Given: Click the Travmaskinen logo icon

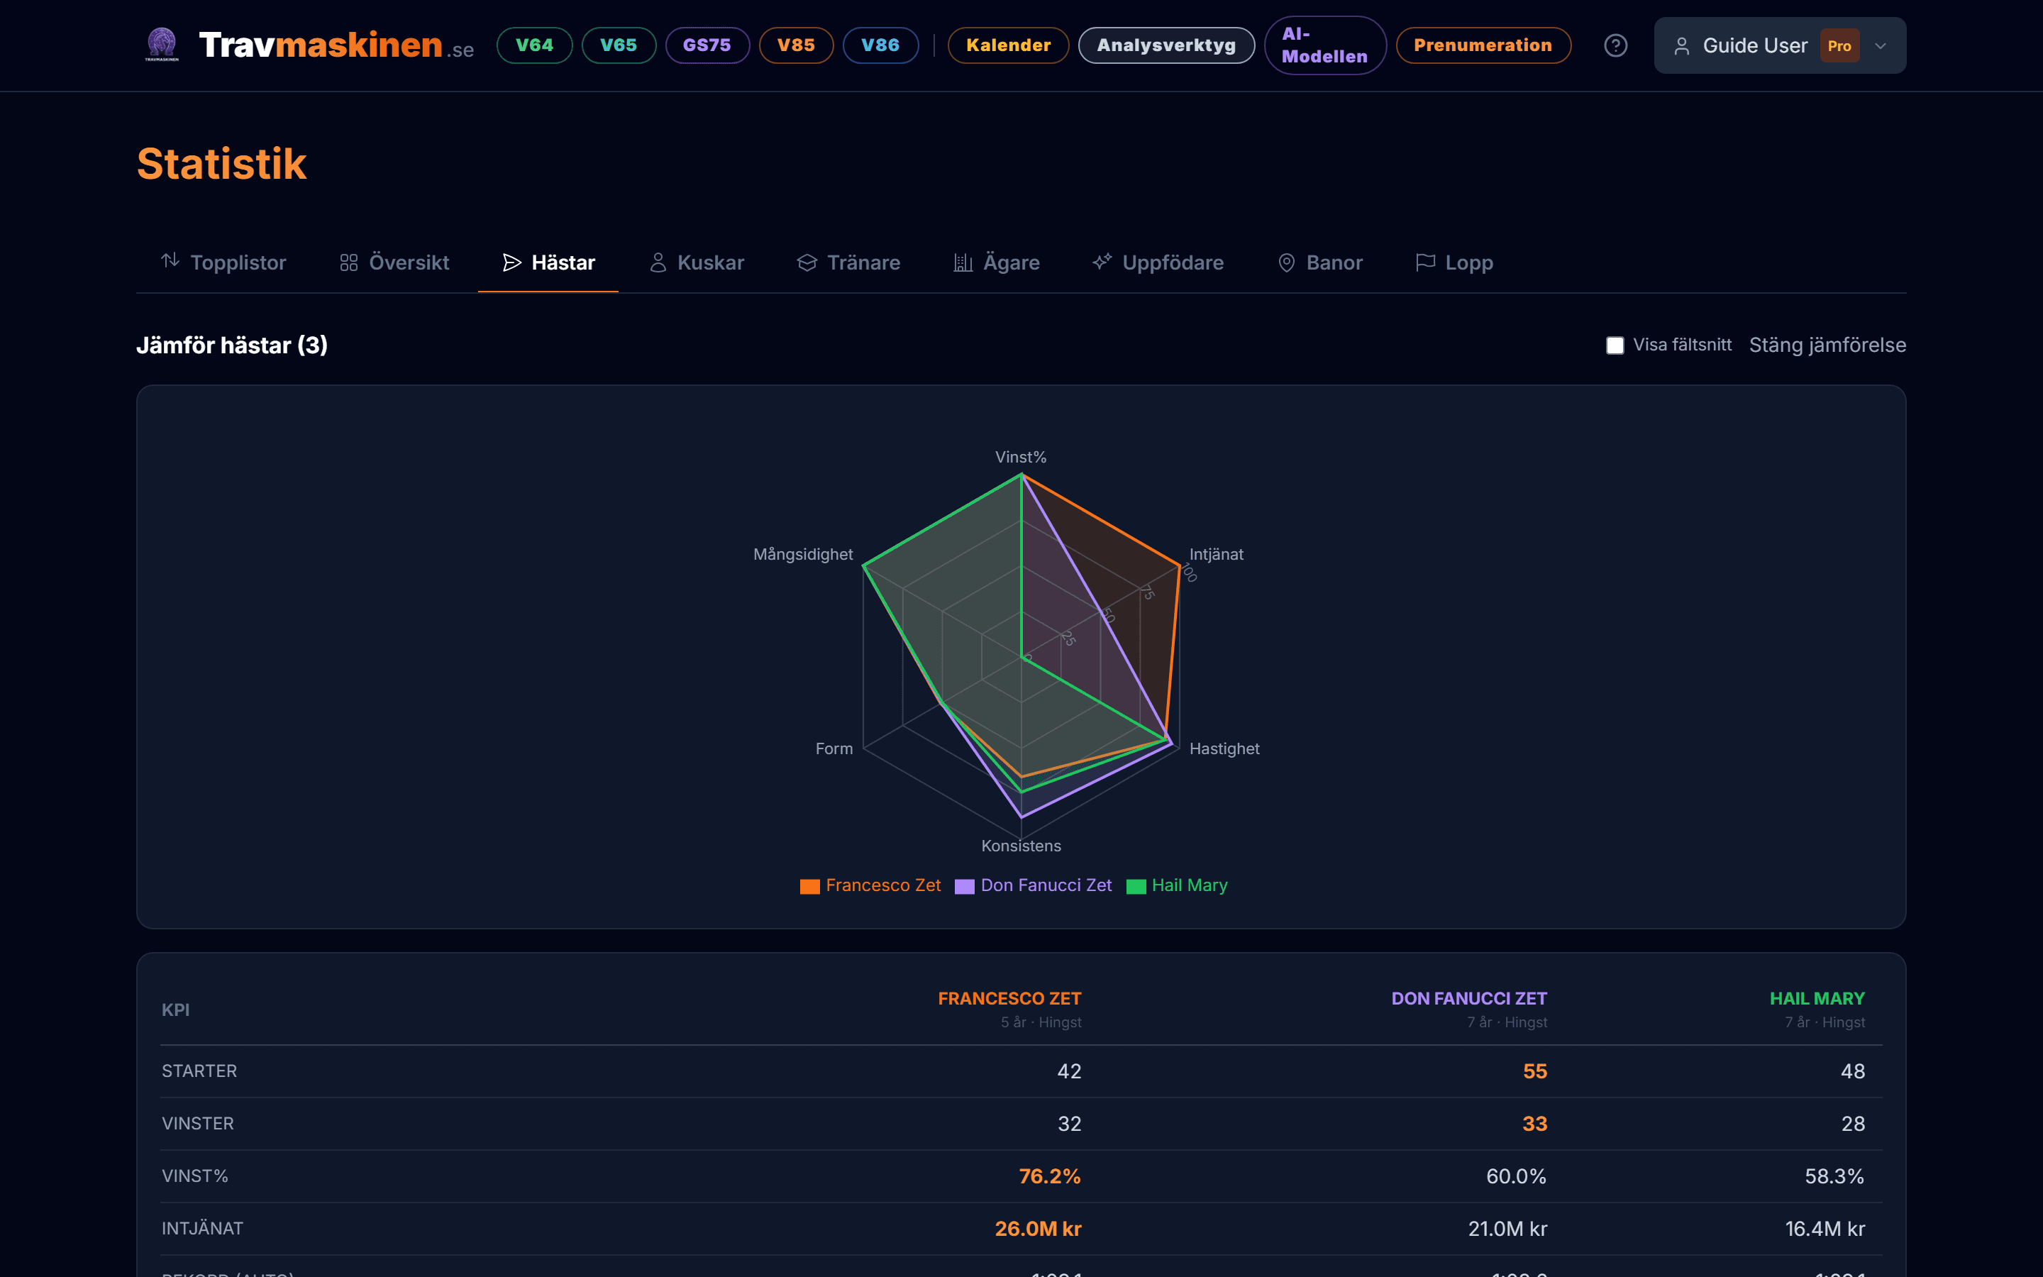Looking at the screenshot, I should pyautogui.click(x=161, y=44).
